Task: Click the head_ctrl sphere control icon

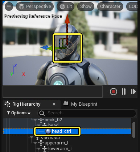Action: [x=48, y=131]
